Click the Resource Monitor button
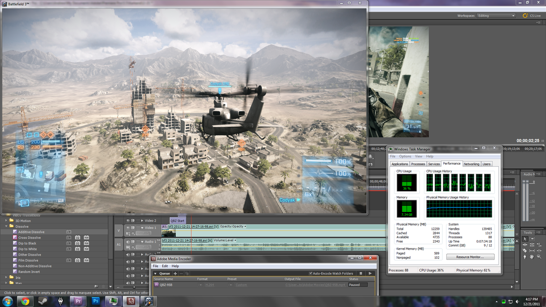This screenshot has height=307, width=546. coord(470,257)
